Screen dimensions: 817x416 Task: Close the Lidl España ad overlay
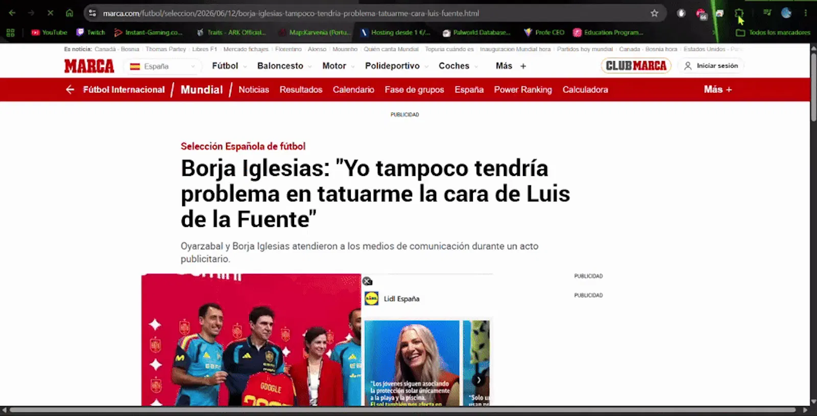(x=367, y=281)
